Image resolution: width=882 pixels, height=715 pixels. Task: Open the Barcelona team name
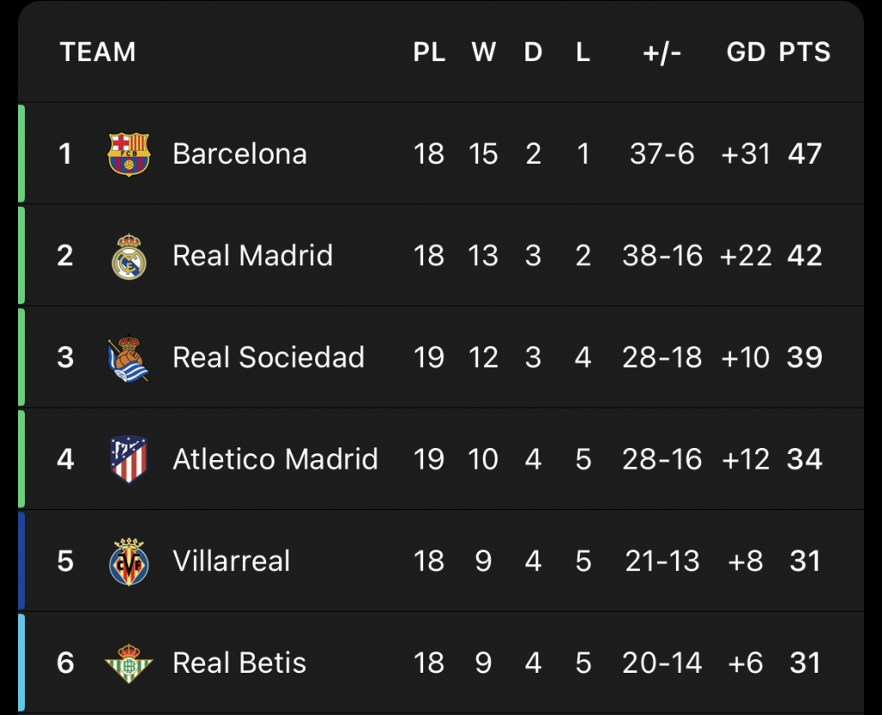pyautogui.click(x=239, y=153)
